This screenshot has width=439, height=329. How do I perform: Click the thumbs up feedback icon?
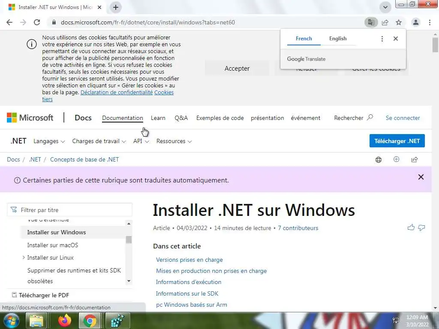tap(411, 227)
